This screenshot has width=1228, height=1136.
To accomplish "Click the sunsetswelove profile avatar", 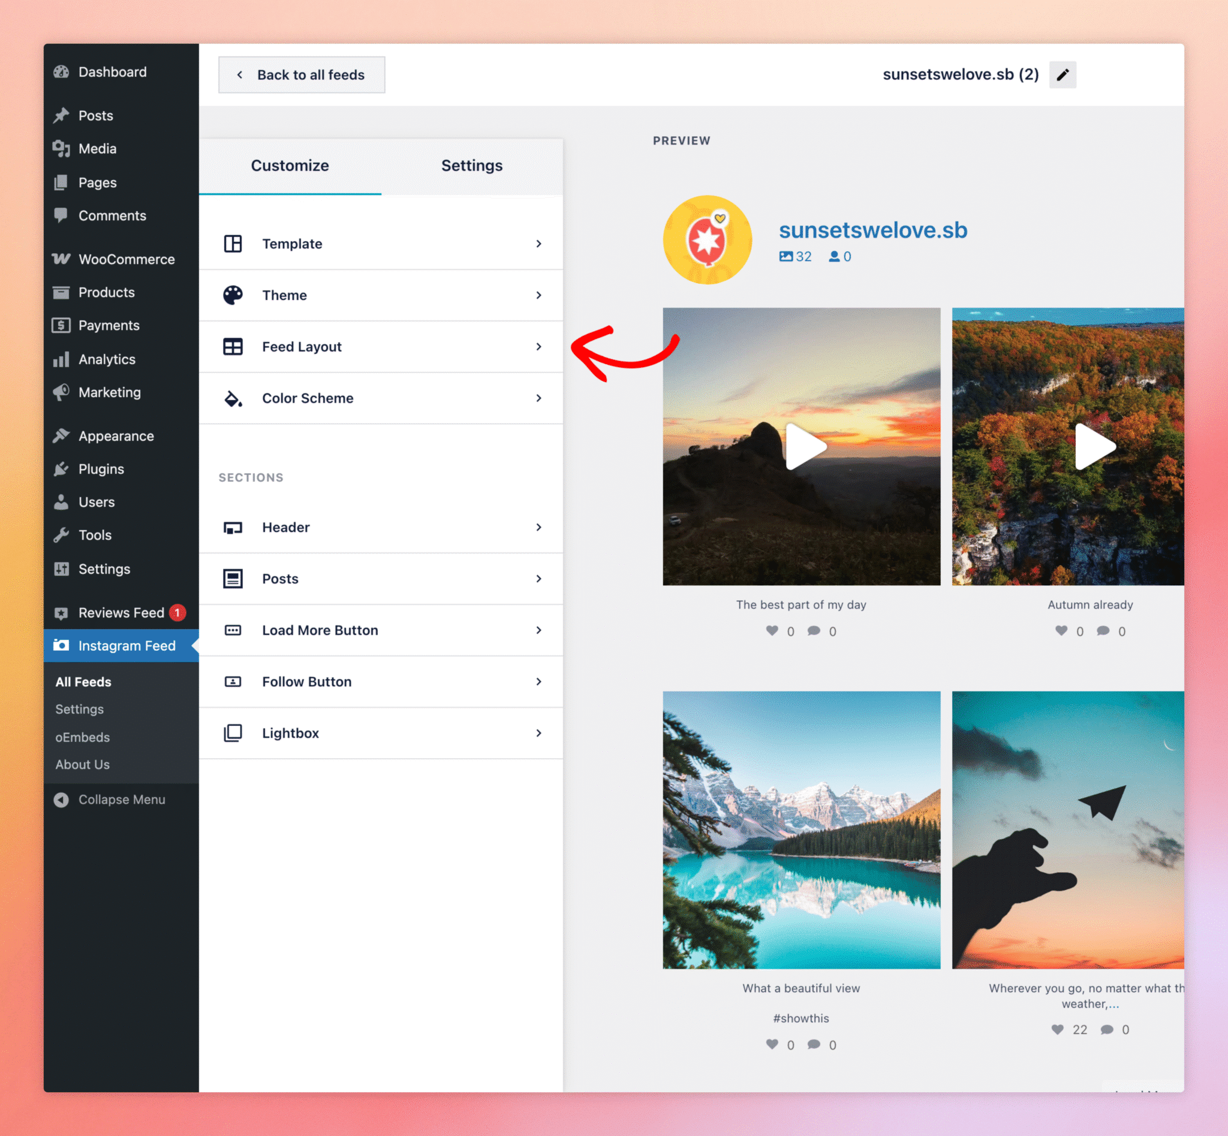I will click(708, 240).
